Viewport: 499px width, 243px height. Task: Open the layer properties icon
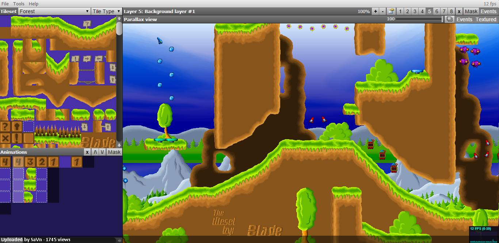391,11
